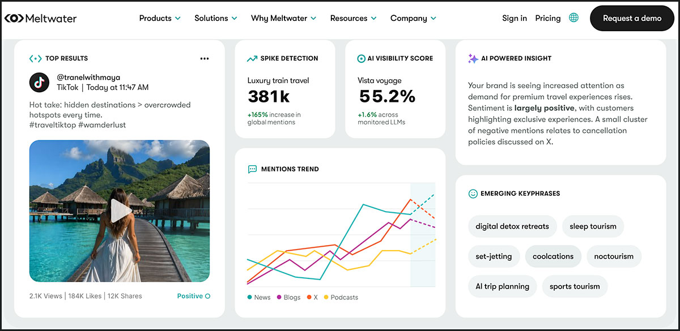Select the sports tourism keyphrase
The height and width of the screenshot is (331, 680).
[575, 286]
